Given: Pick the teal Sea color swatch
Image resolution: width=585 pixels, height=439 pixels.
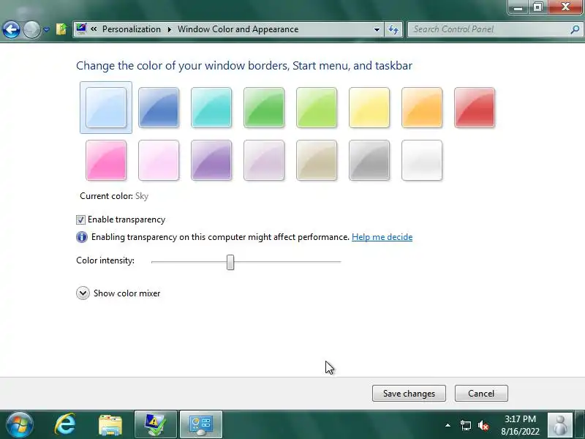Looking at the screenshot, I should (211, 108).
